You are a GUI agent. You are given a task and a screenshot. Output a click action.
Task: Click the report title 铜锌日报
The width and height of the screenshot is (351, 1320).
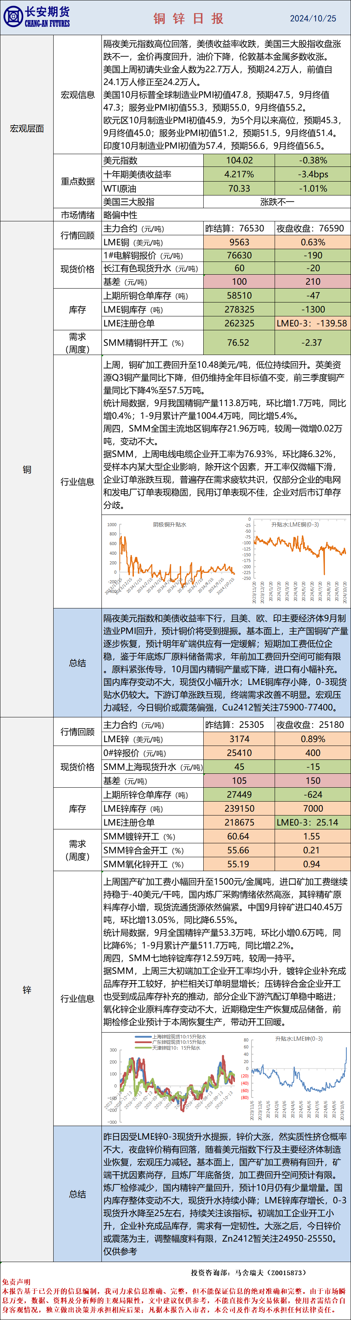point(189,19)
